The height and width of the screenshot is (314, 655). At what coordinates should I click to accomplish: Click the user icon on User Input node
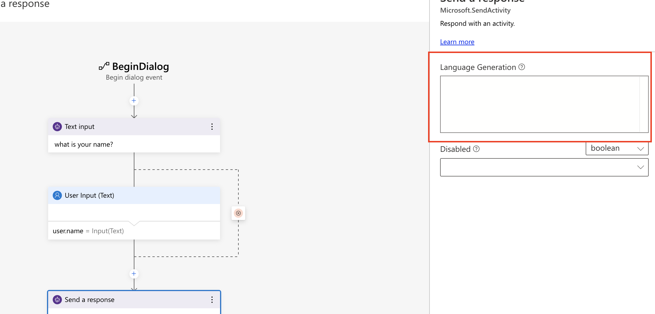click(x=57, y=195)
